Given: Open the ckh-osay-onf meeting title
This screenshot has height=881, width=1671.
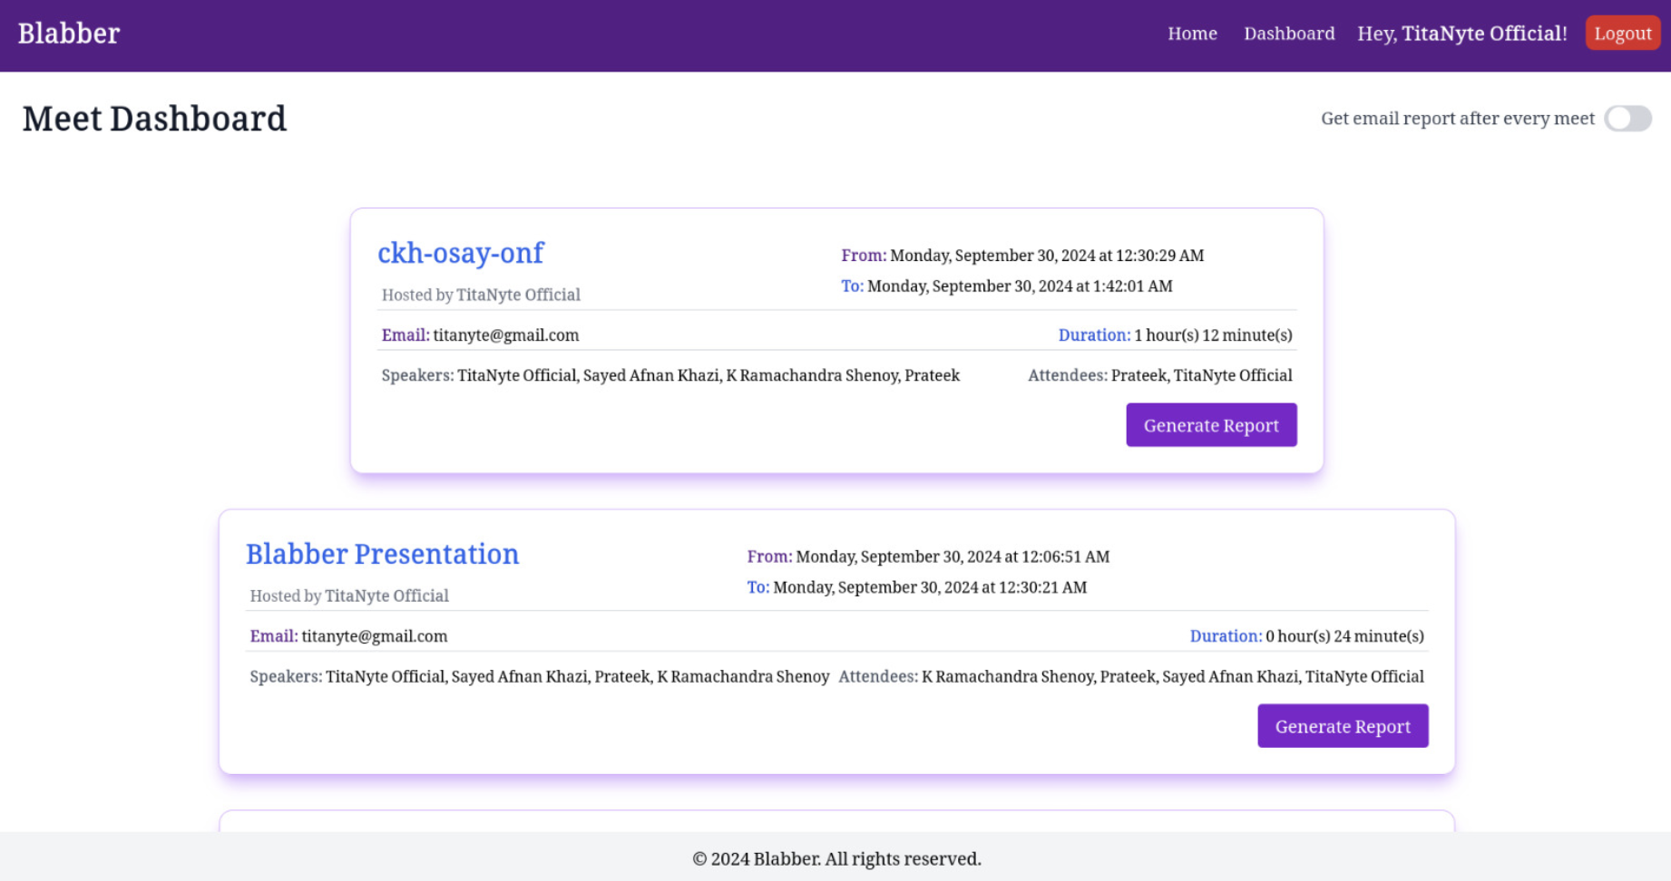Looking at the screenshot, I should 460,253.
